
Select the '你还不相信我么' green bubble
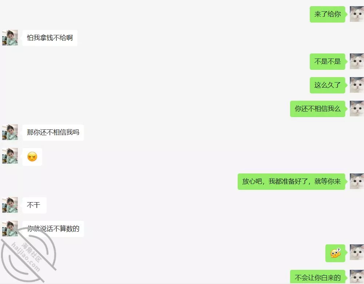pyautogui.click(x=317, y=109)
